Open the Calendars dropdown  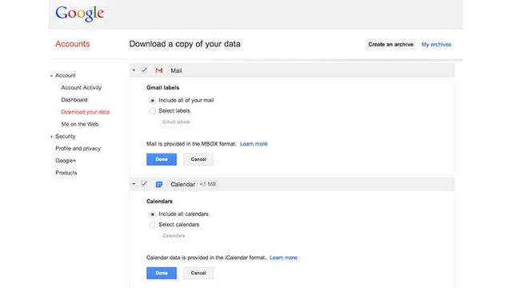click(174, 235)
